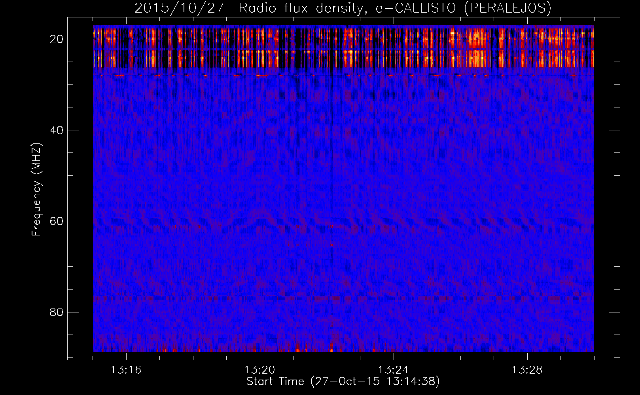Select the 13:20 time tick label
Screen dimensions: 640x395
(259, 370)
